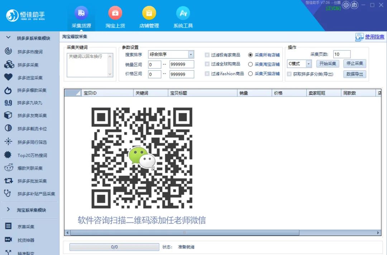Click the 找货神器 sidebar icon

pos(8,240)
